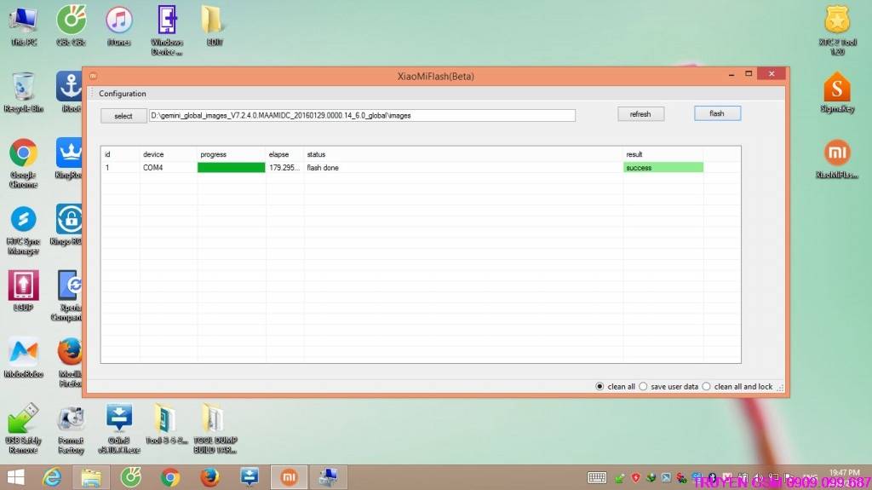Open the iTunes desktop icon
The width and height of the screenshot is (872, 490).
119,26
